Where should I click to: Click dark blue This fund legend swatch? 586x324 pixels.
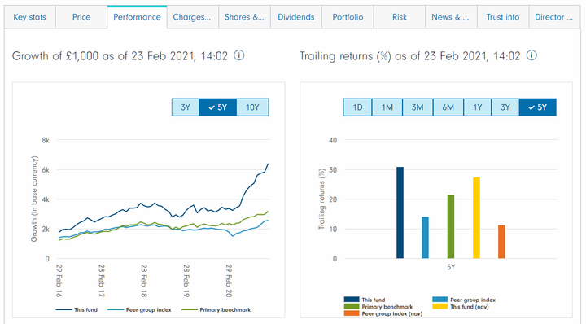pos(352,300)
